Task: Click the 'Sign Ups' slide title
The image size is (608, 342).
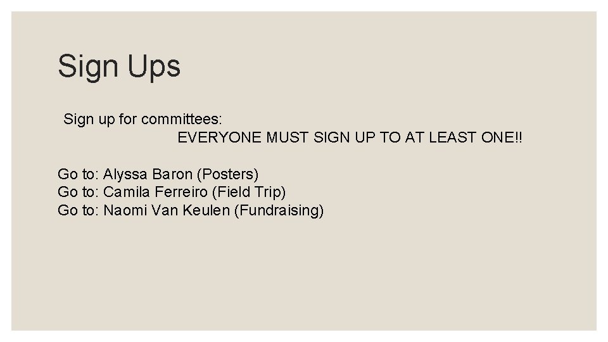Action: [119, 66]
